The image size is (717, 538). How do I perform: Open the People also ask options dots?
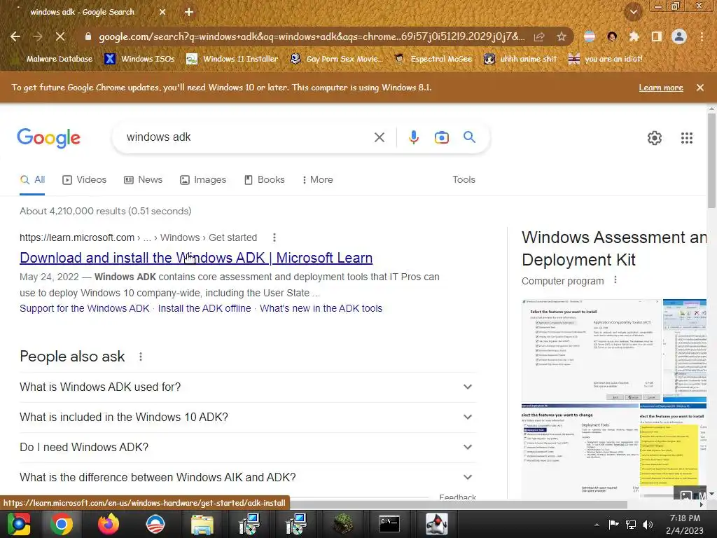pyautogui.click(x=140, y=357)
